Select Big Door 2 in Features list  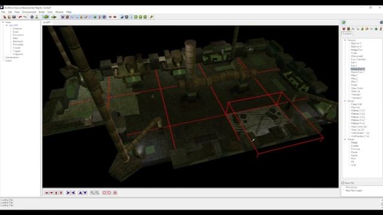[x=356, y=47]
